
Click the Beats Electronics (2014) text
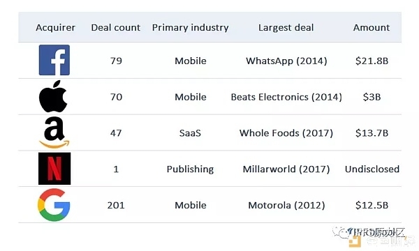click(286, 97)
